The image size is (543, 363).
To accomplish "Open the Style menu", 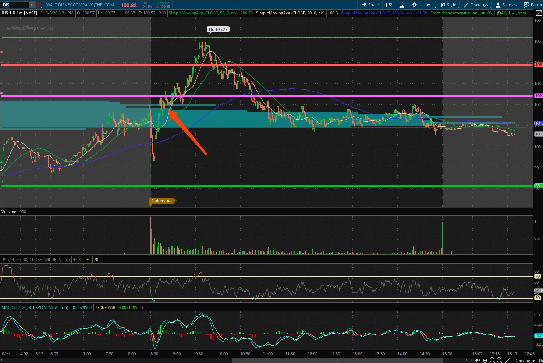I will [448, 5].
